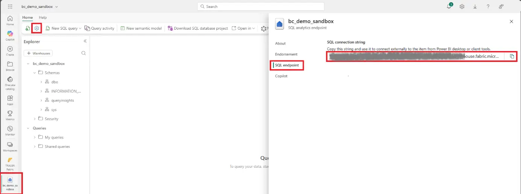Open Browse in left navigation
Image resolution: width=521 pixels, height=194 pixels.
pos(10,66)
